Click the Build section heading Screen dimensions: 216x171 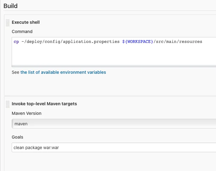[x=10, y=6]
